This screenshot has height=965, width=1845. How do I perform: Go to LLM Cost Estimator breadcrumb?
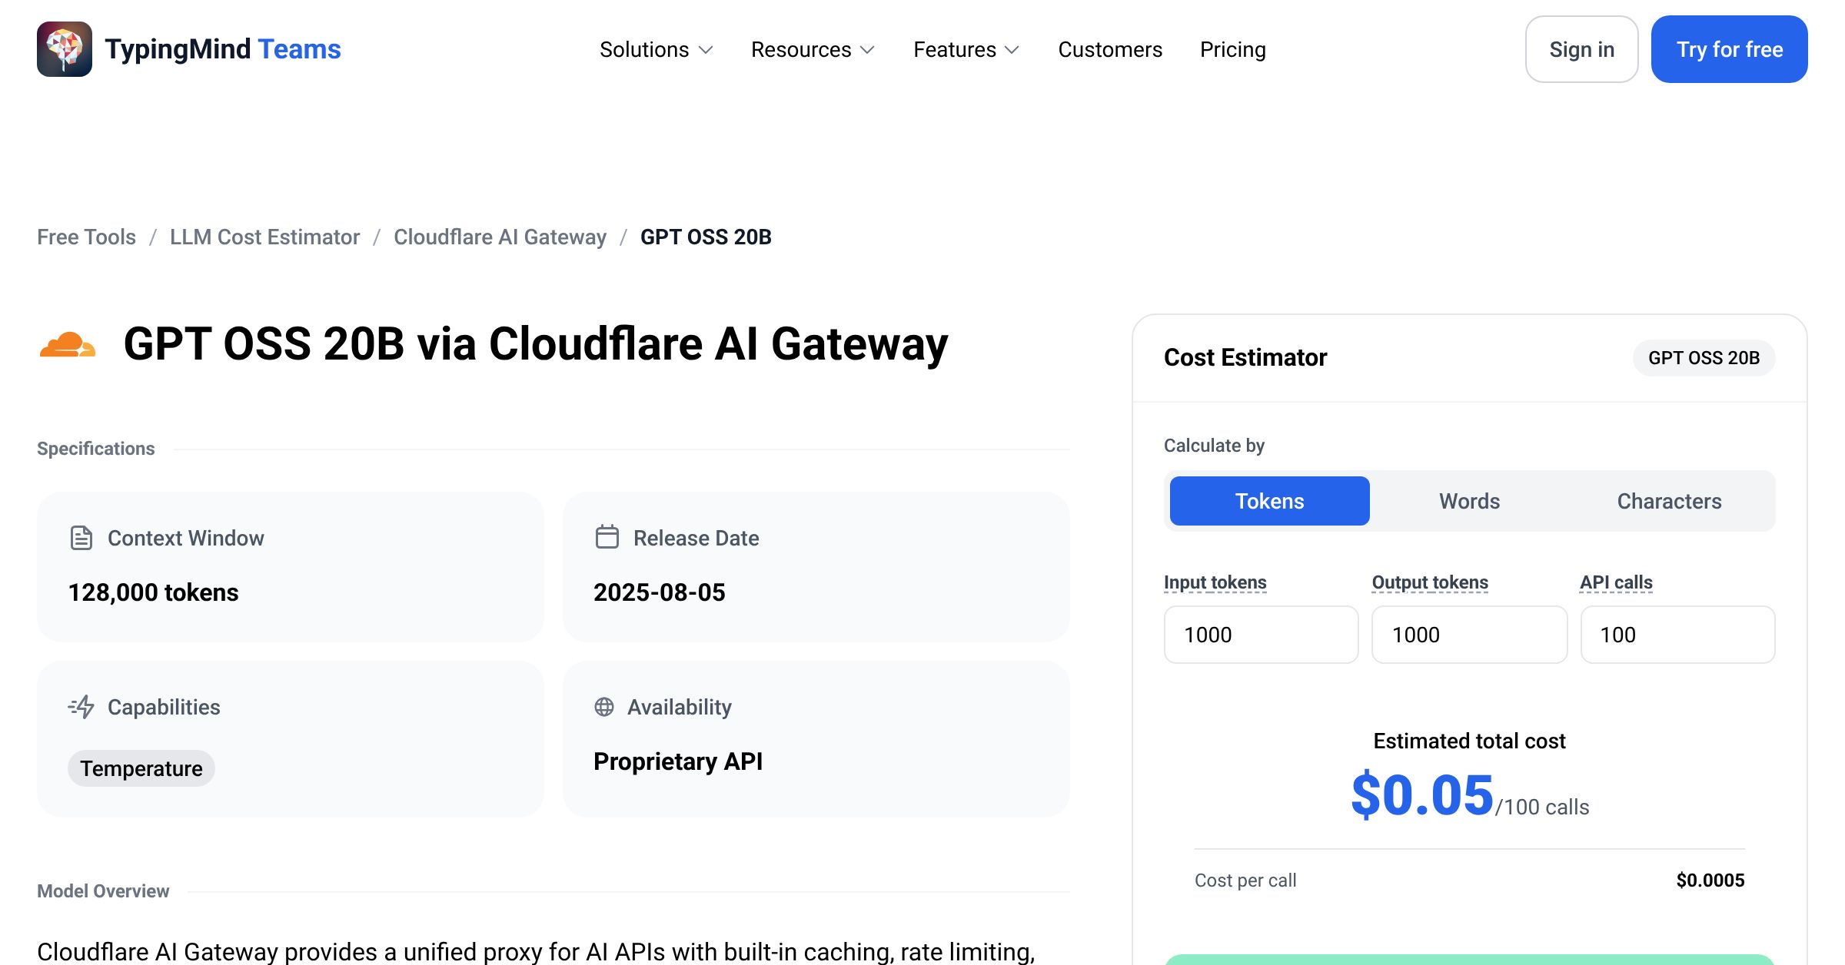(x=264, y=237)
